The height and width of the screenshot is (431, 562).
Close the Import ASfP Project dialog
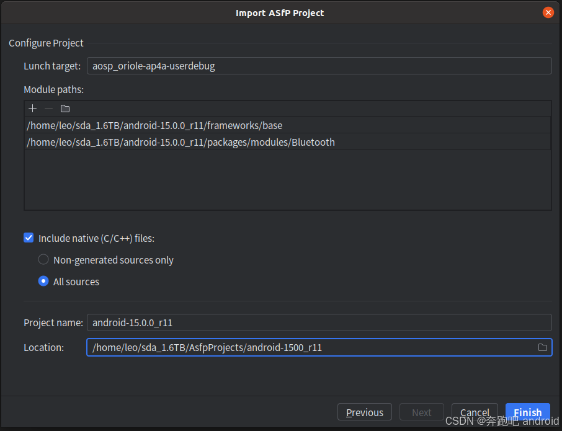click(x=548, y=12)
